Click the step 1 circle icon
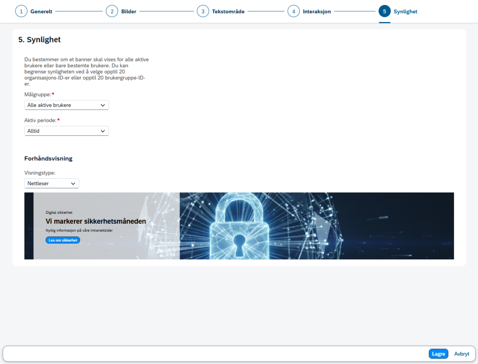 click(21, 11)
